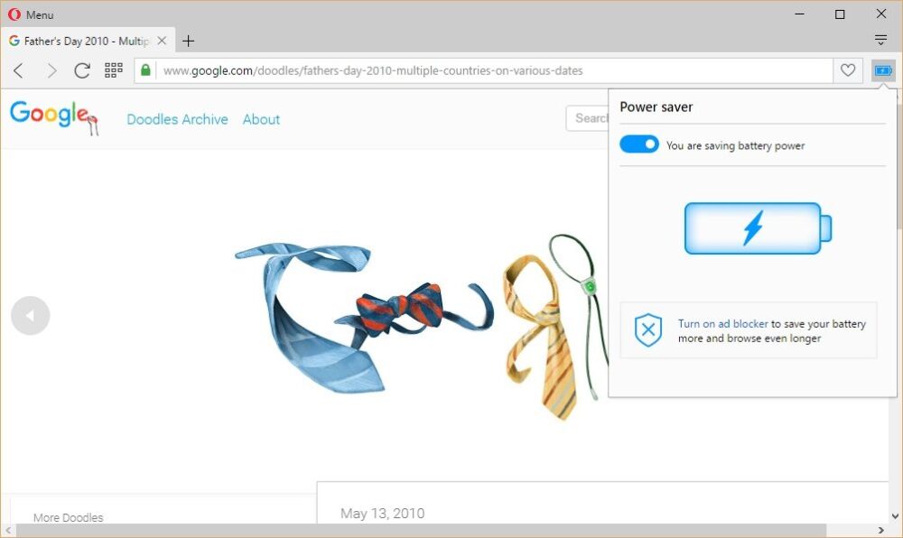Click the horizontal scrollbar thumb

(x=421, y=530)
